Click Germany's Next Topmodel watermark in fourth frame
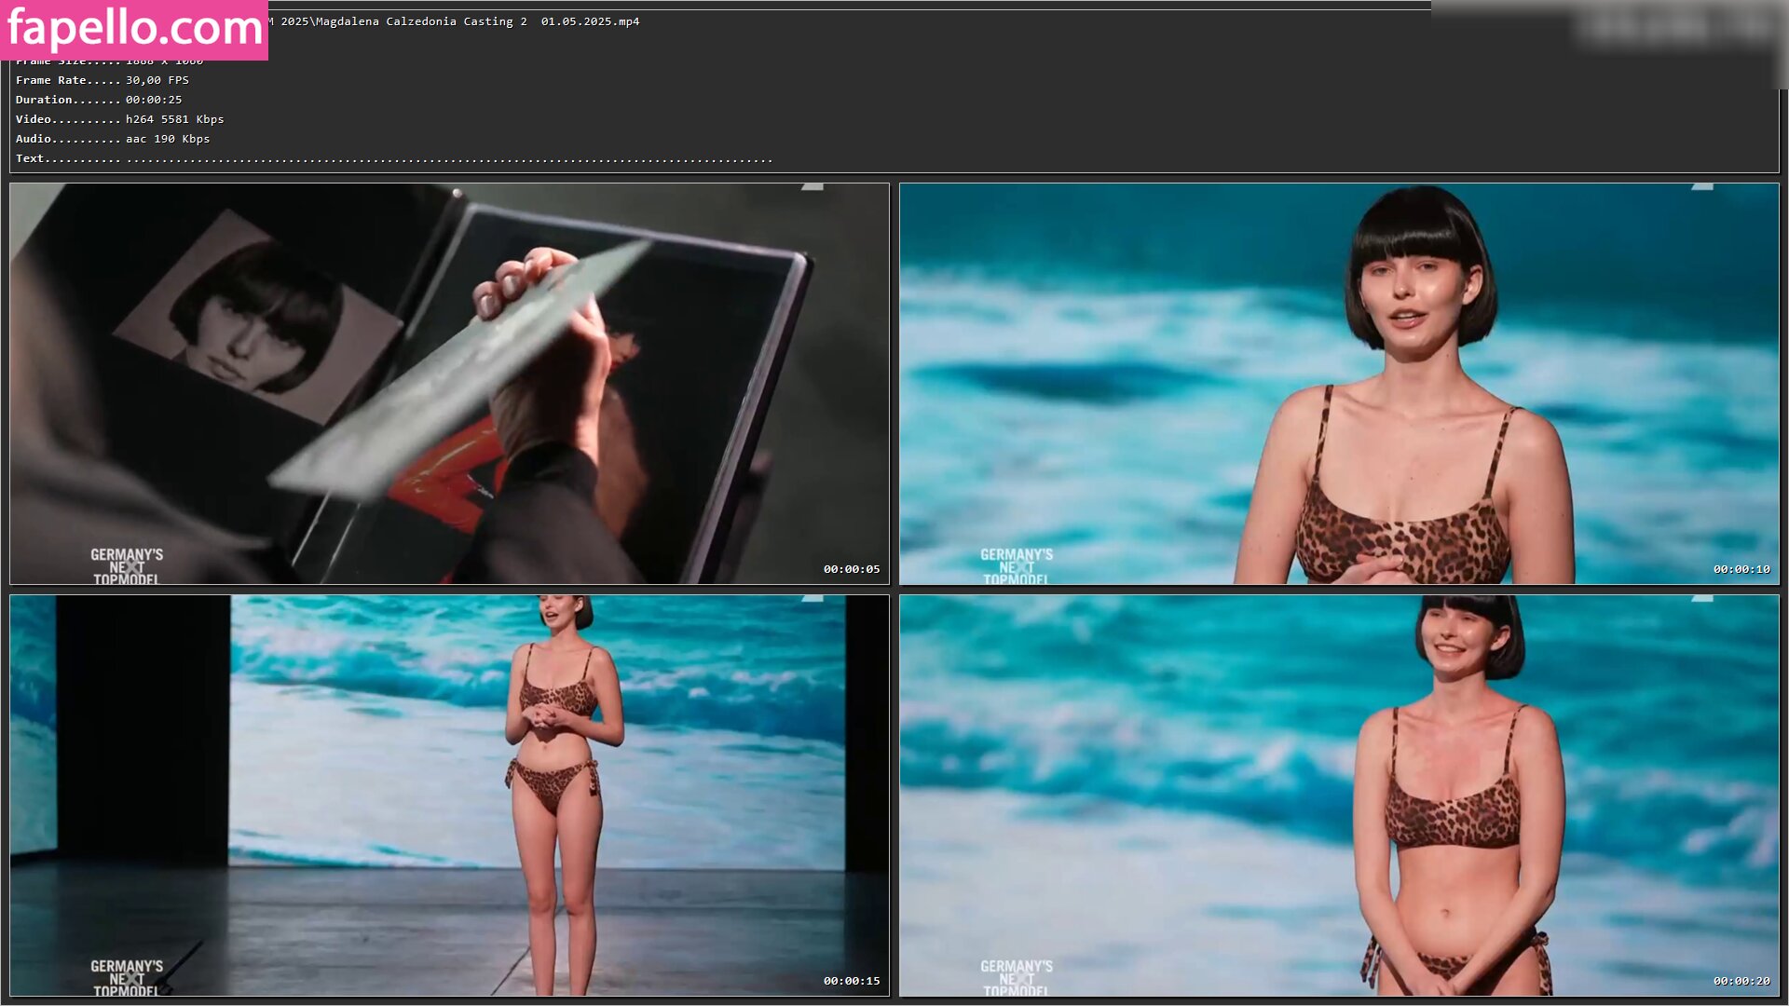The width and height of the screenshot is (1789, 1006). (x=1016, y=978)
